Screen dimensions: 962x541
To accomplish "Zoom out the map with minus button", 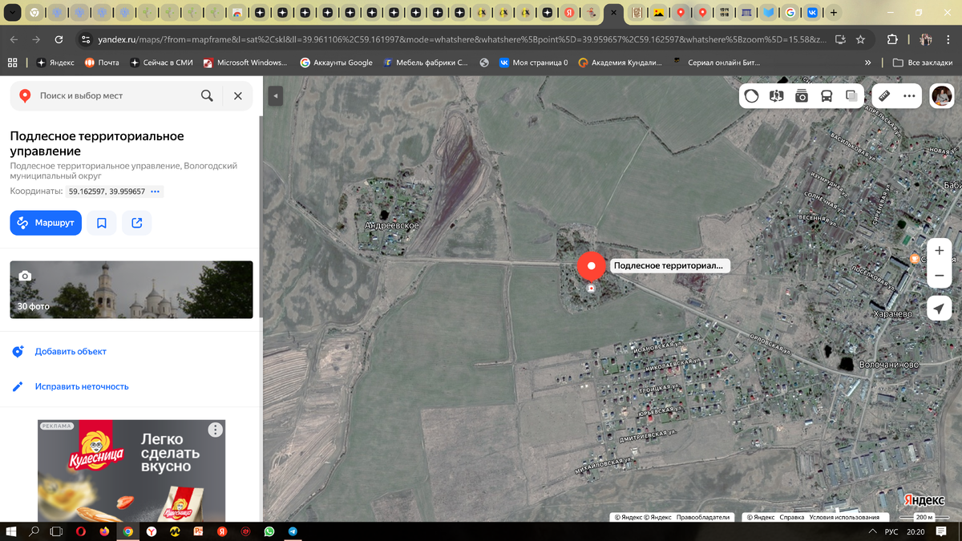I will coord(940,277).
